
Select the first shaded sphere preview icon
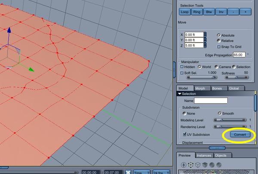[x=212, y=165]
